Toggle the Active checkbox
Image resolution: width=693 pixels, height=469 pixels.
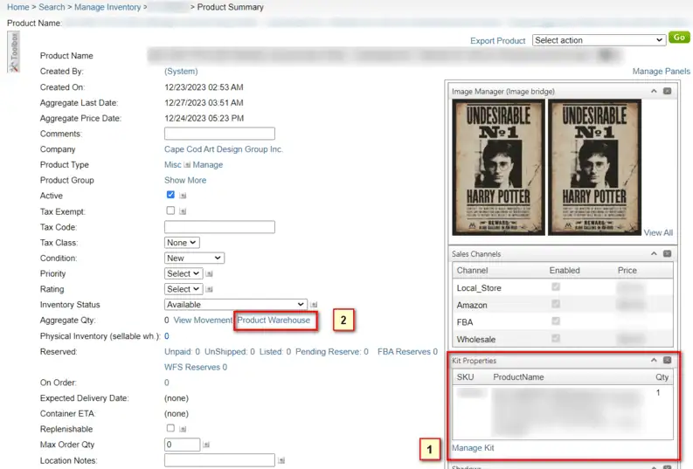[170, 195]
